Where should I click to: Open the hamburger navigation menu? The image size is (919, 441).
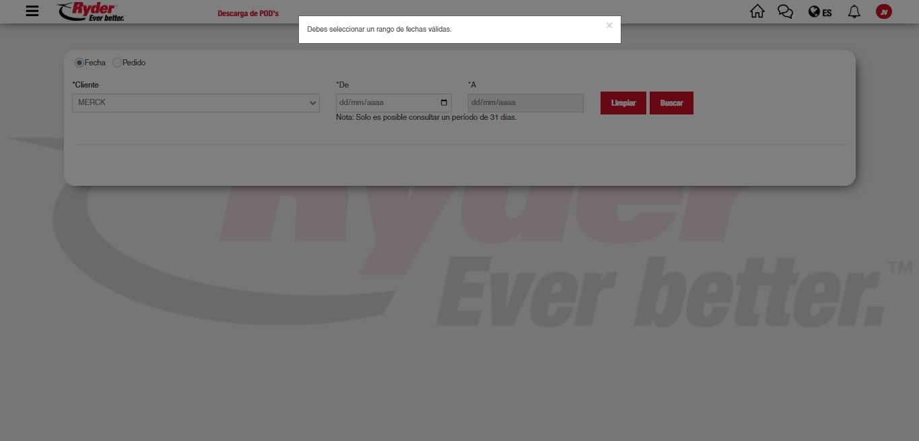32,11
